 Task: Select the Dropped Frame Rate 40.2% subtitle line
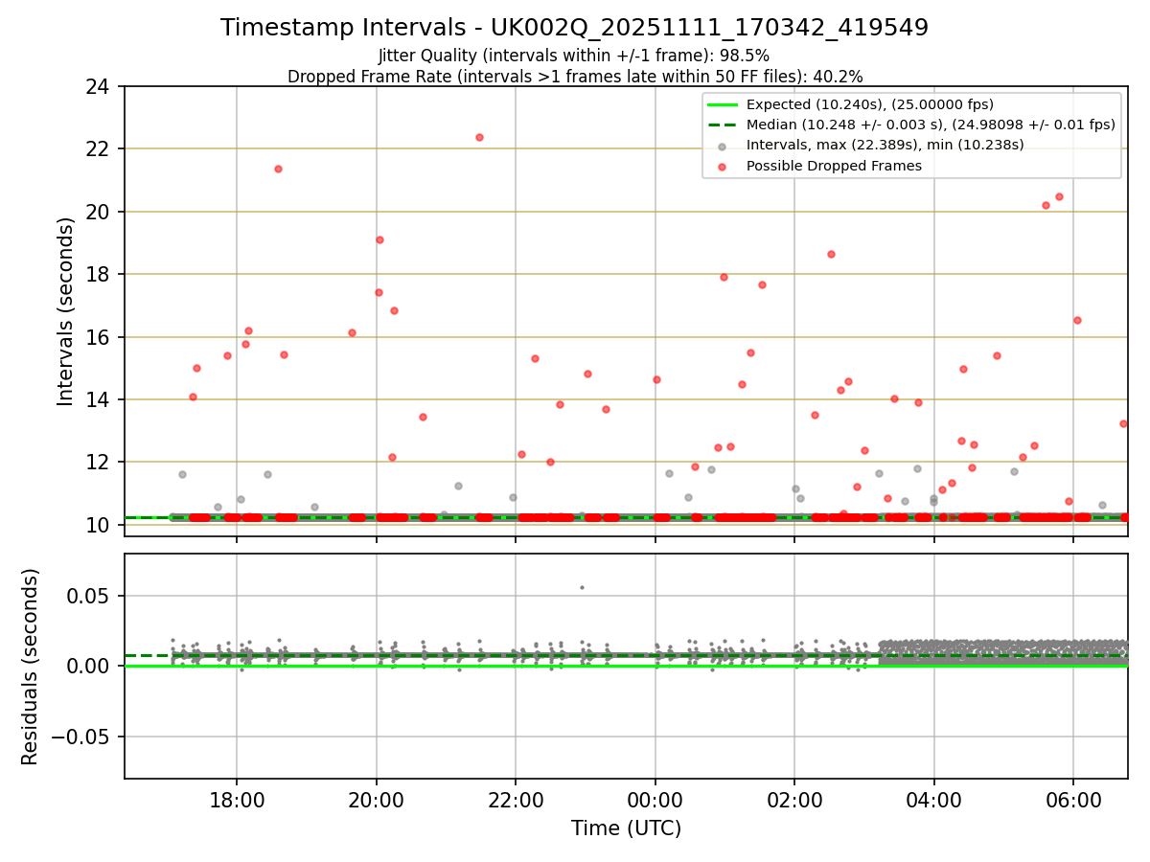575,77
